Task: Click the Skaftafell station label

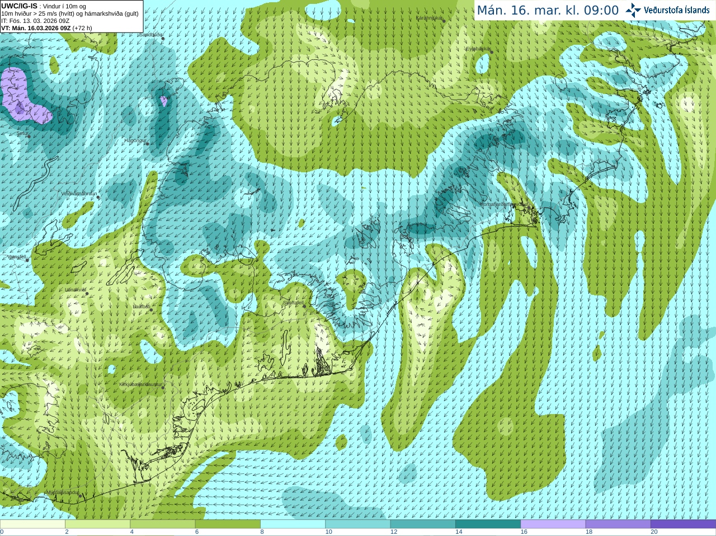Action: [x=293, y=303]
